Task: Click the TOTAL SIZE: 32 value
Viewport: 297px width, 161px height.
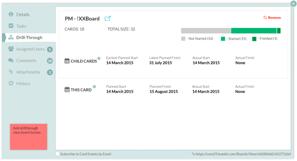Action: (x=121, y=29)
